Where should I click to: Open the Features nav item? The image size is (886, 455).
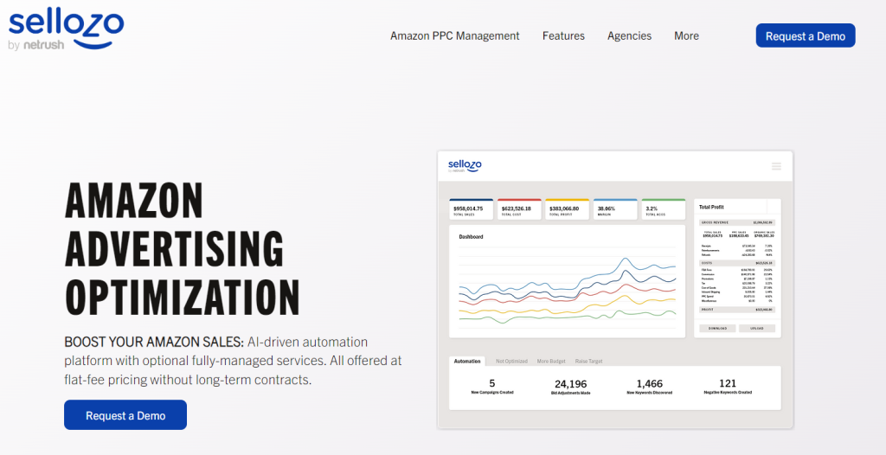point(563,35)
